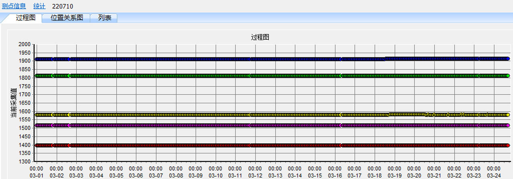Image resolution: width=513 pixels, height=179 pixels.
Task: Click the 2000 y-axis value
Action: pyautogui.click(x=25, y=44)
